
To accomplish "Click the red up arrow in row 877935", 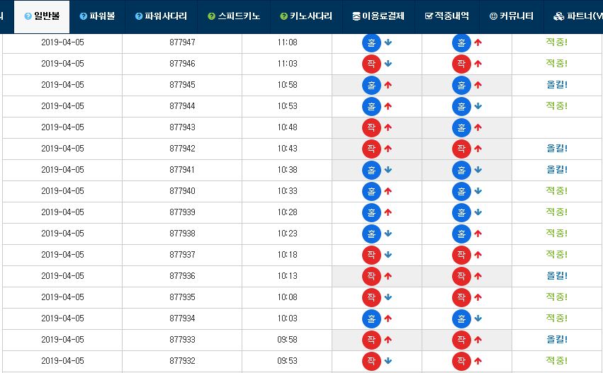I will coord(478,297).
